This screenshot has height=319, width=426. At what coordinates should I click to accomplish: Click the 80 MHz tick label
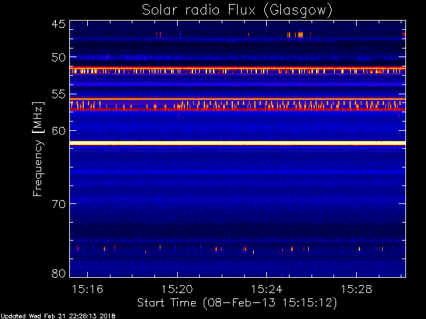pyautogui.click(x=59, y=273)
